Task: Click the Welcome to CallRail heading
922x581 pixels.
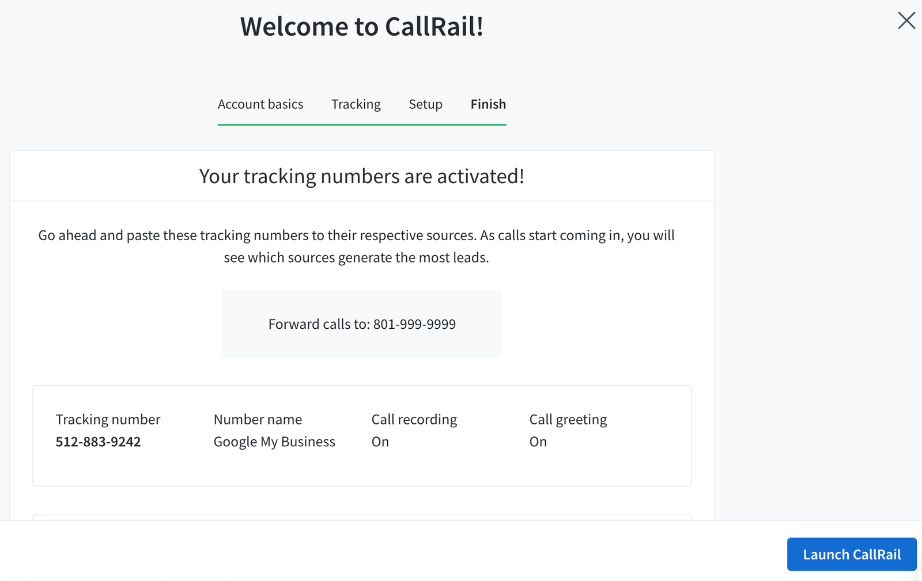Action: pyautogui.click(x=361, y=26)
